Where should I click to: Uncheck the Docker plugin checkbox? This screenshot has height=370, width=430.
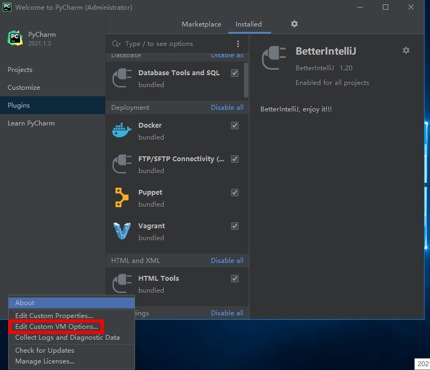(x=235, y=125)
